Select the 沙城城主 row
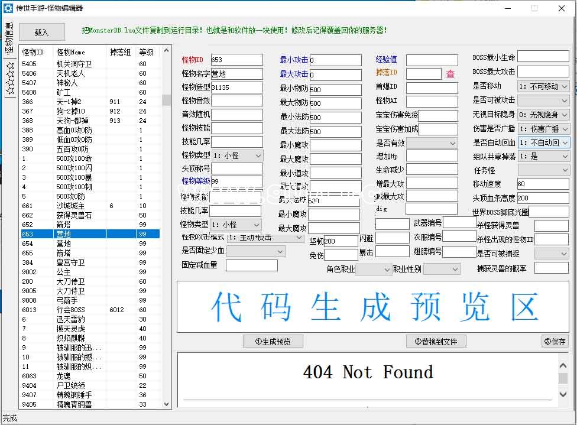 click(x=90, y=206)
